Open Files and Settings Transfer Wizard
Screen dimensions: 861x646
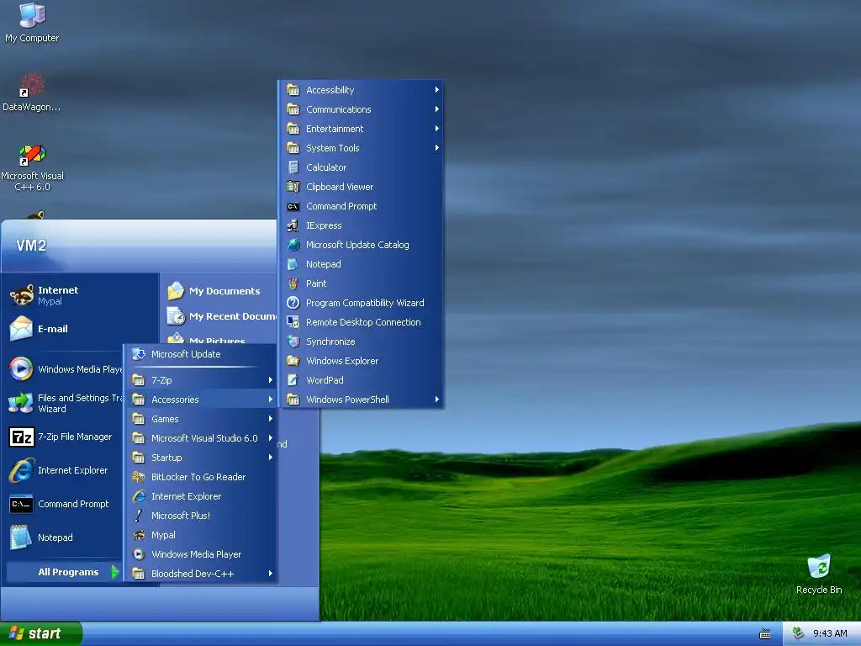point(64,403)
